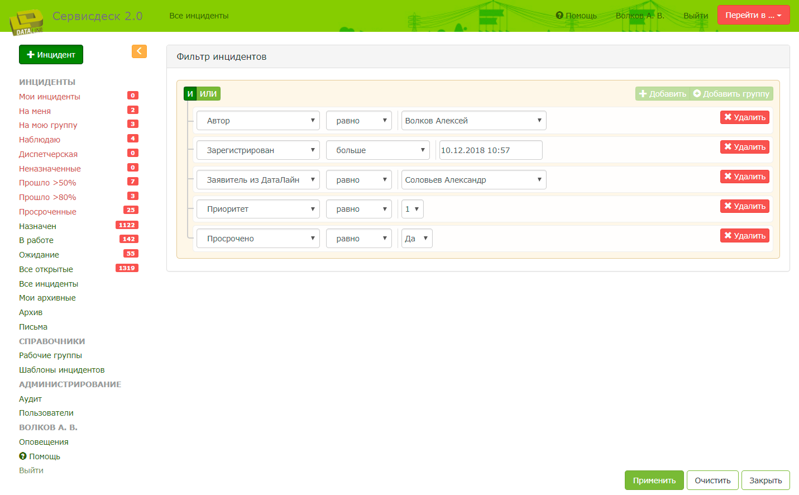
Task: Click the 55 badge beside Ожидание
Action: point(131,254)
